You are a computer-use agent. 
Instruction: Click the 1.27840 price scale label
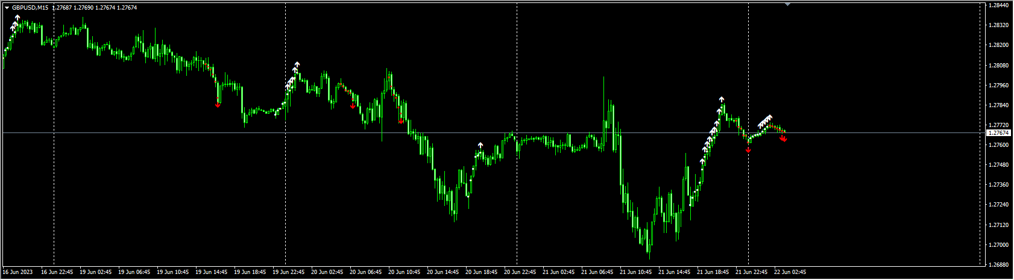point(1000,105)
